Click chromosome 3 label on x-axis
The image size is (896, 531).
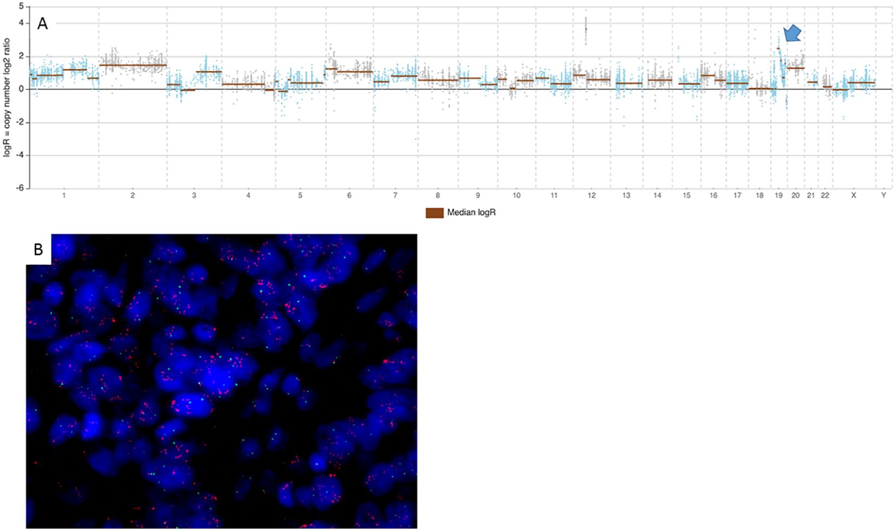(194, 195)
